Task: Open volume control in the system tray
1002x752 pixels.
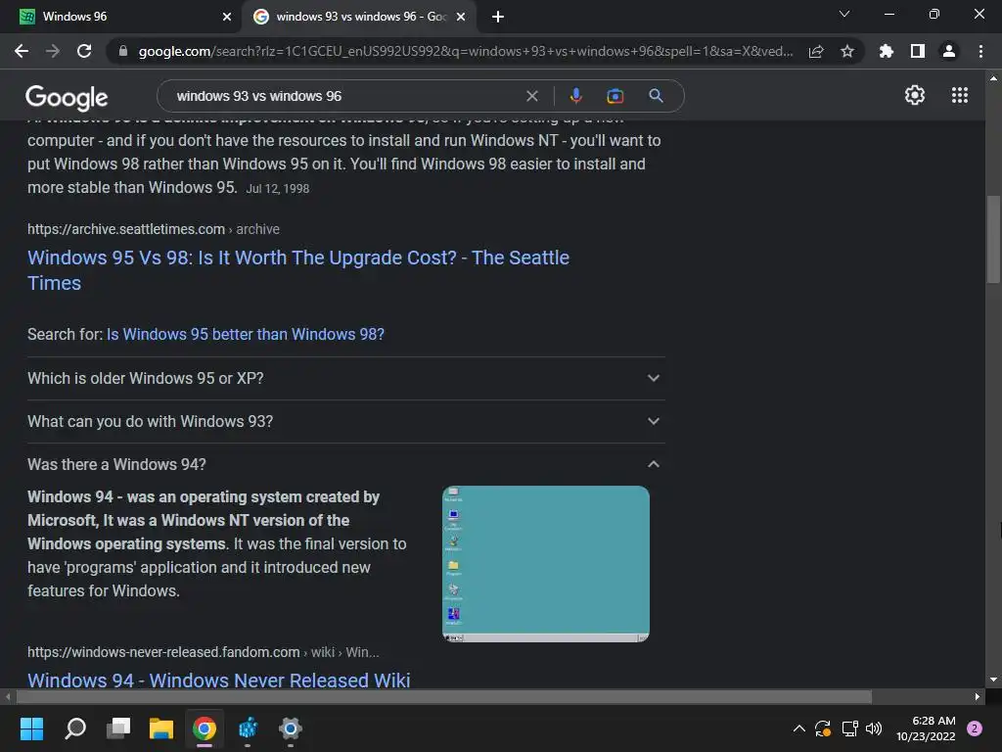Action: pyautogui.click(x=874, y=728)
